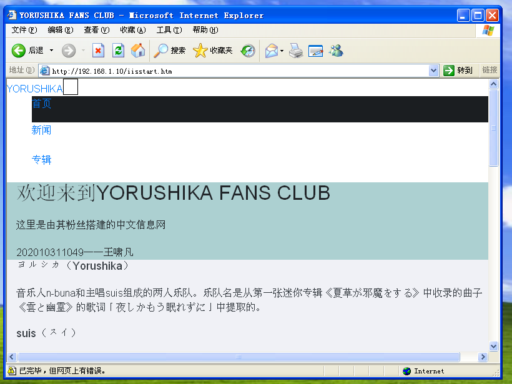Viewport: 512px width, 384px height.
Task: Stop page loading with red X icon
Action: [x=98, y=51]
